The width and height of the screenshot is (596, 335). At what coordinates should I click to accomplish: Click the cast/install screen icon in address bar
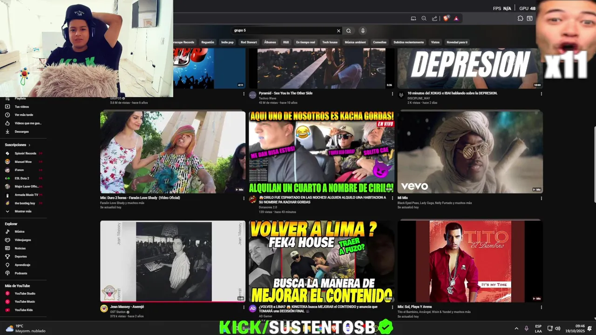click(x=413, y=19)
